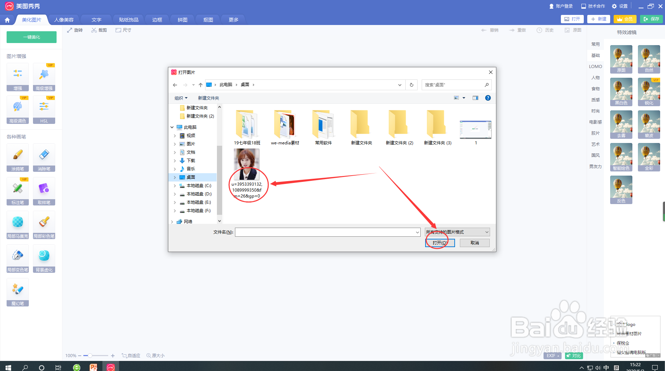
Task: Collapse the 此电脑 tree item
Action: [x=172, y=127]
